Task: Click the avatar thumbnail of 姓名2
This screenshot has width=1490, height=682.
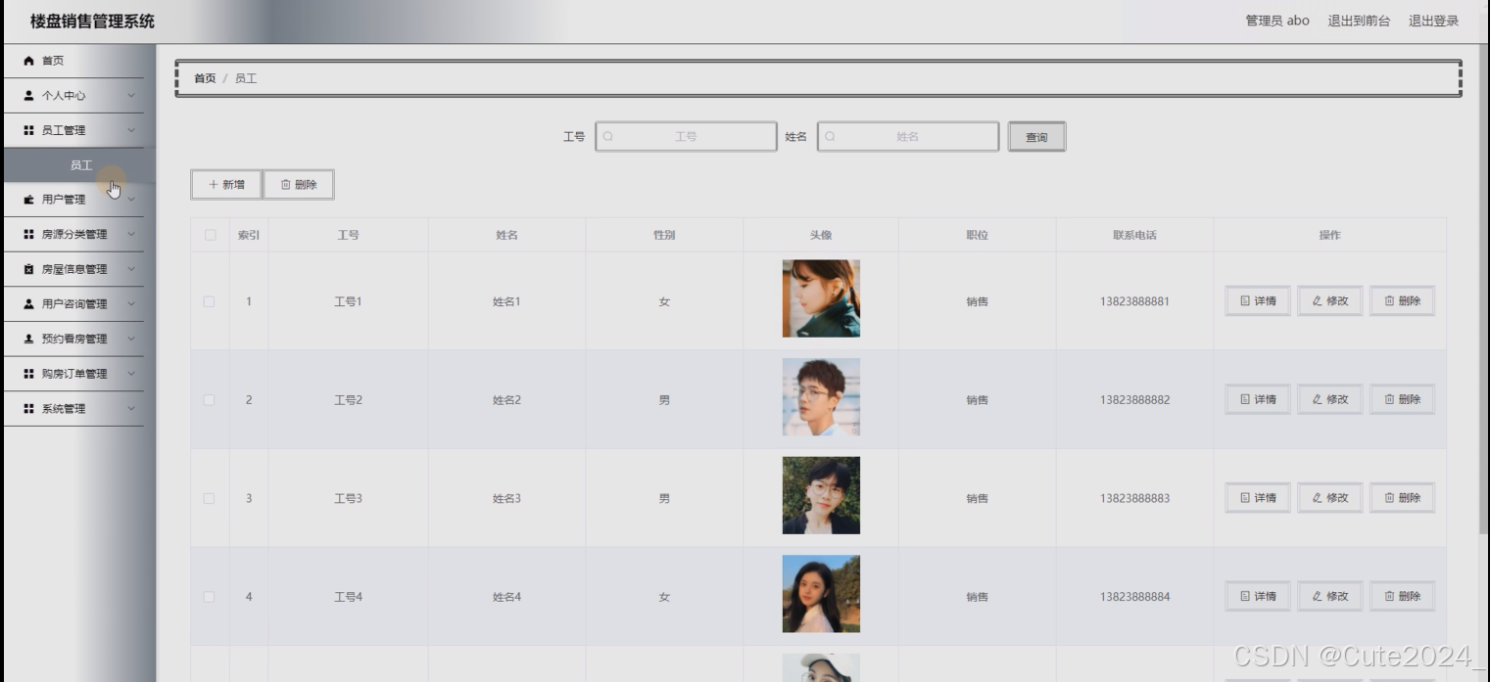Action: pos(821,397)
